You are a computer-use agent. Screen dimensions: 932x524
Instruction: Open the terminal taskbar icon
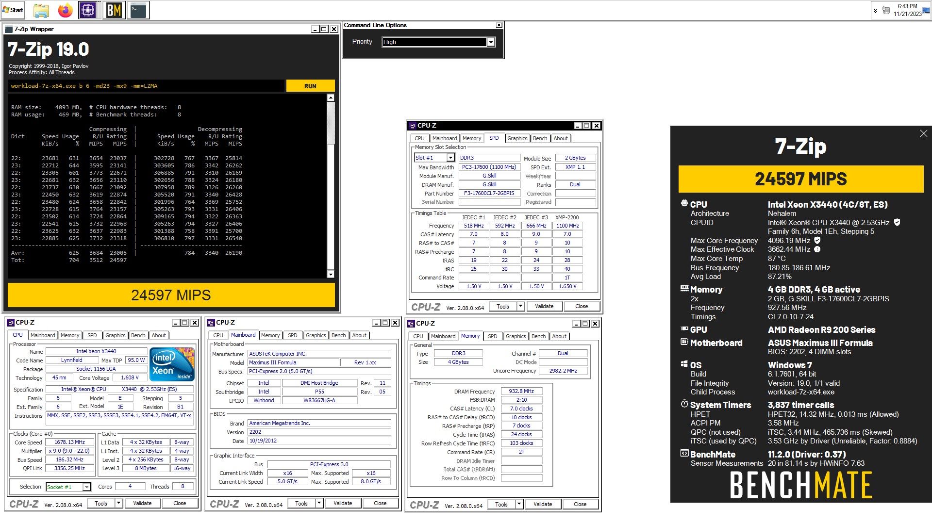[138, 10]
